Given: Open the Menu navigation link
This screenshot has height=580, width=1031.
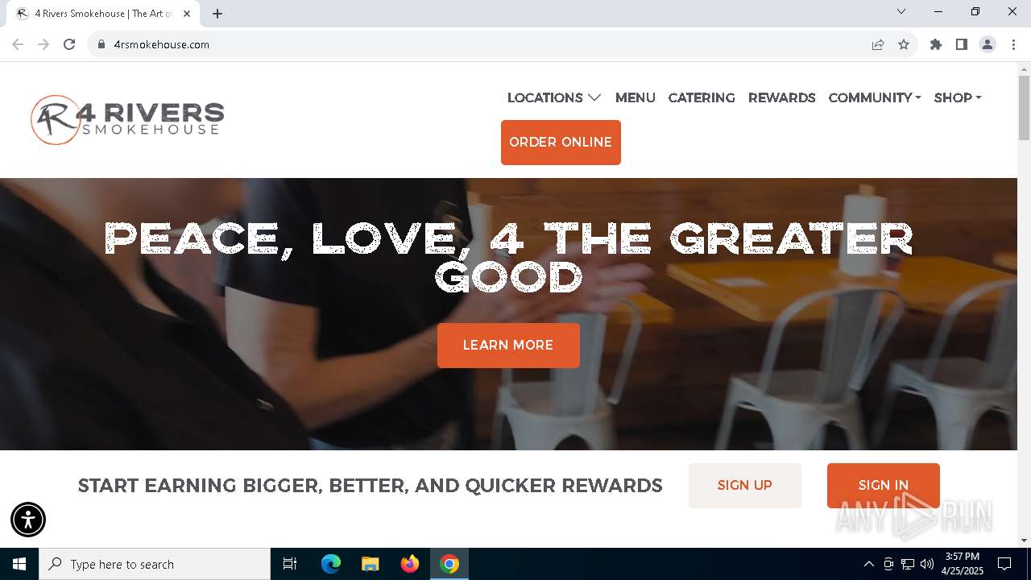Looking at the screenshot, I should pyautogui.click(x=636, y=97).
